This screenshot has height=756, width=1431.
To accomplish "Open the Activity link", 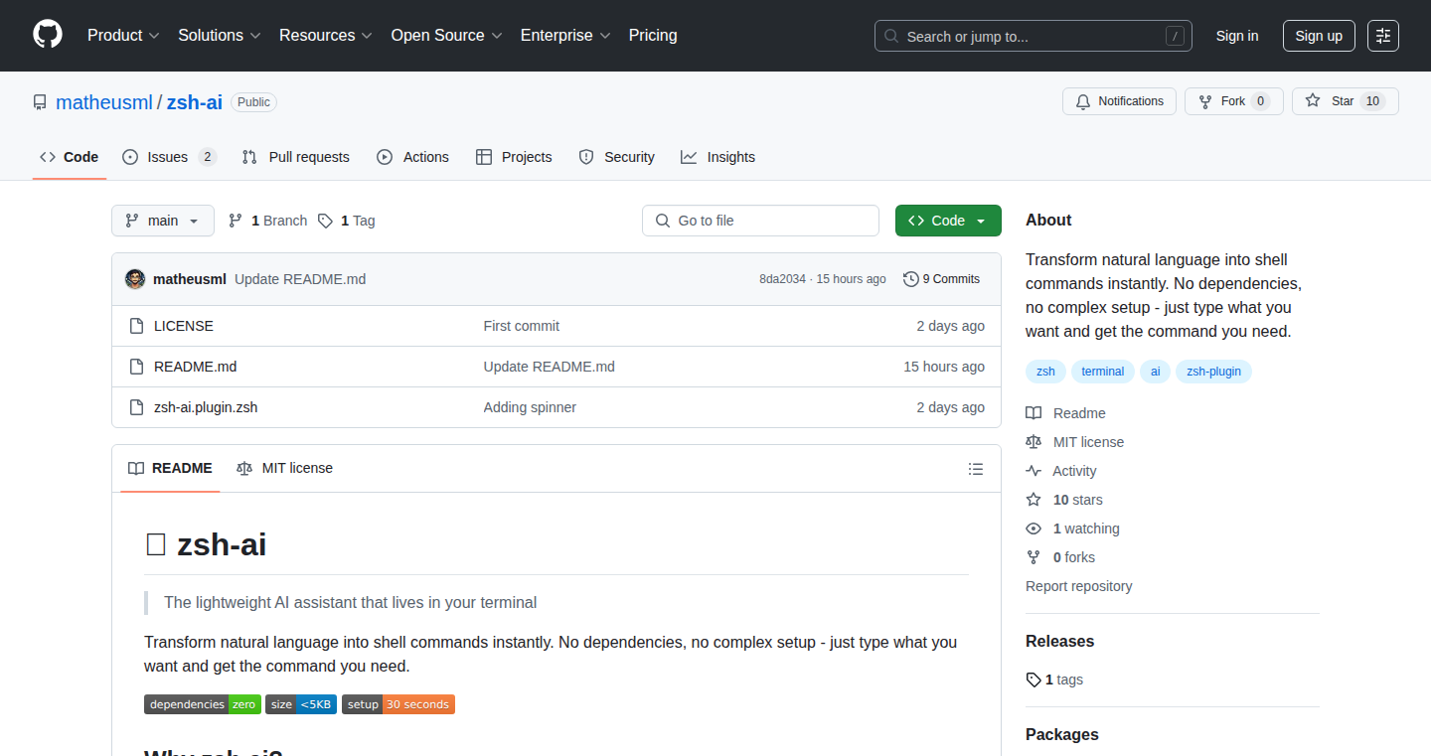I will (x=1061, y=471).
